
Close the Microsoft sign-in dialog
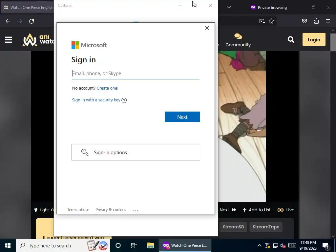click(207, 28)
